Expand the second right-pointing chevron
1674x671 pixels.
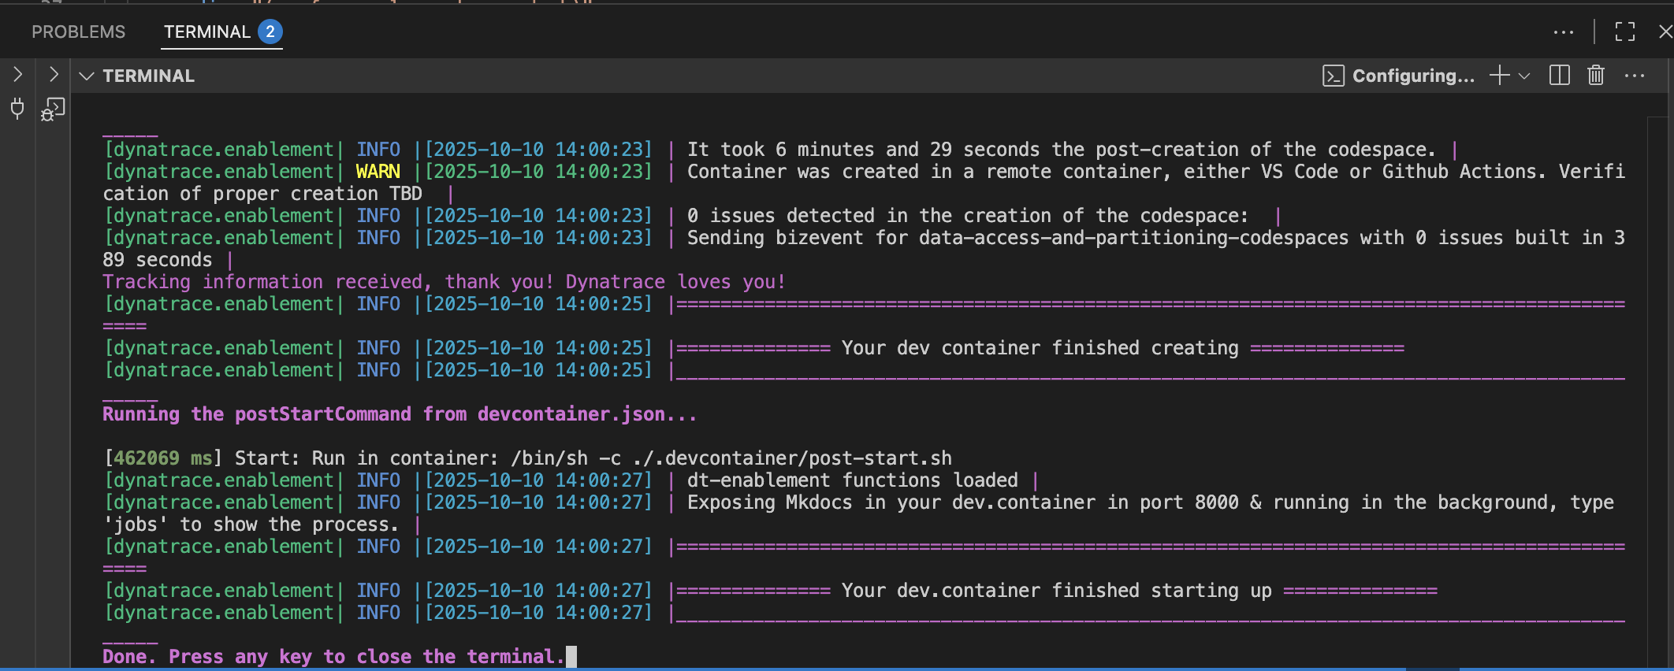pyautogui.click(x=53, y=75)
